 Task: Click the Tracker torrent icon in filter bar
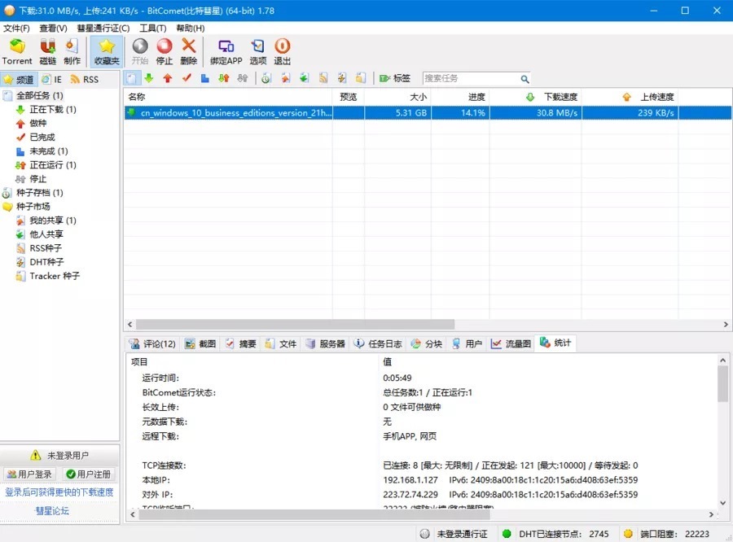(361, 78)
